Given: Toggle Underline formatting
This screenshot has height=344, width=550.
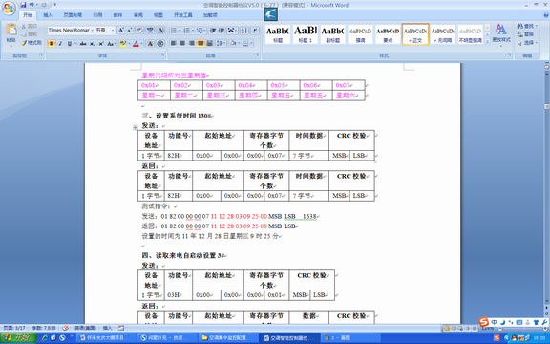Looking at the screenshot, I should [69, 44].
